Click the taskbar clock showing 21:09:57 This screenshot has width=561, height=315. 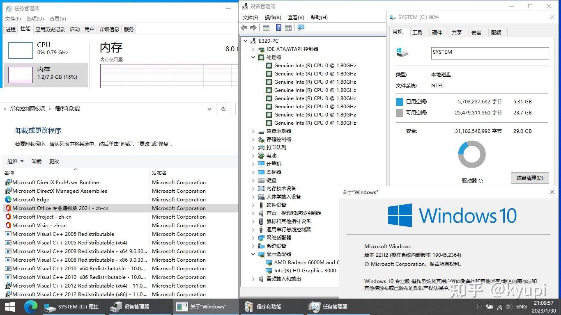544,306
